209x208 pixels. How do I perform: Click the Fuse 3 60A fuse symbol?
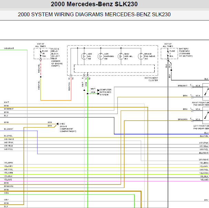coord(168,54)
